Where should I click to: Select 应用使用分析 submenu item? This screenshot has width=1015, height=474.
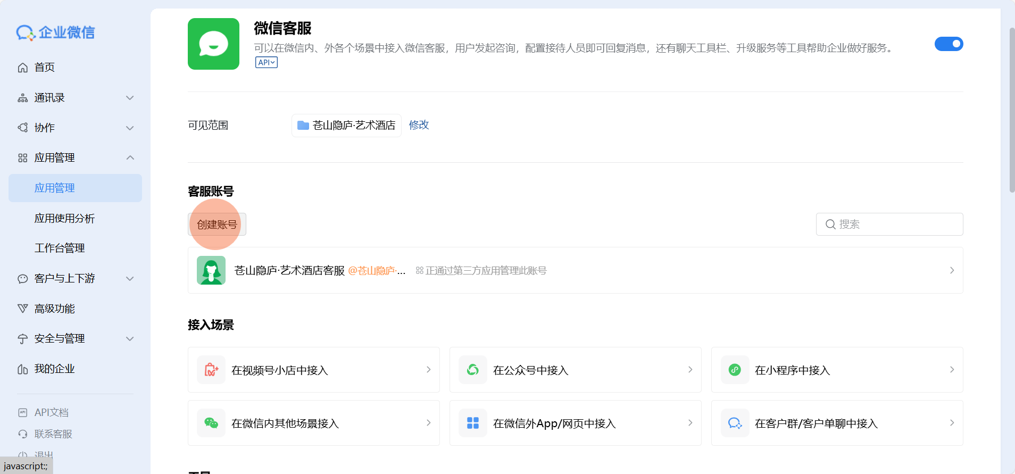tap(64, 219)
